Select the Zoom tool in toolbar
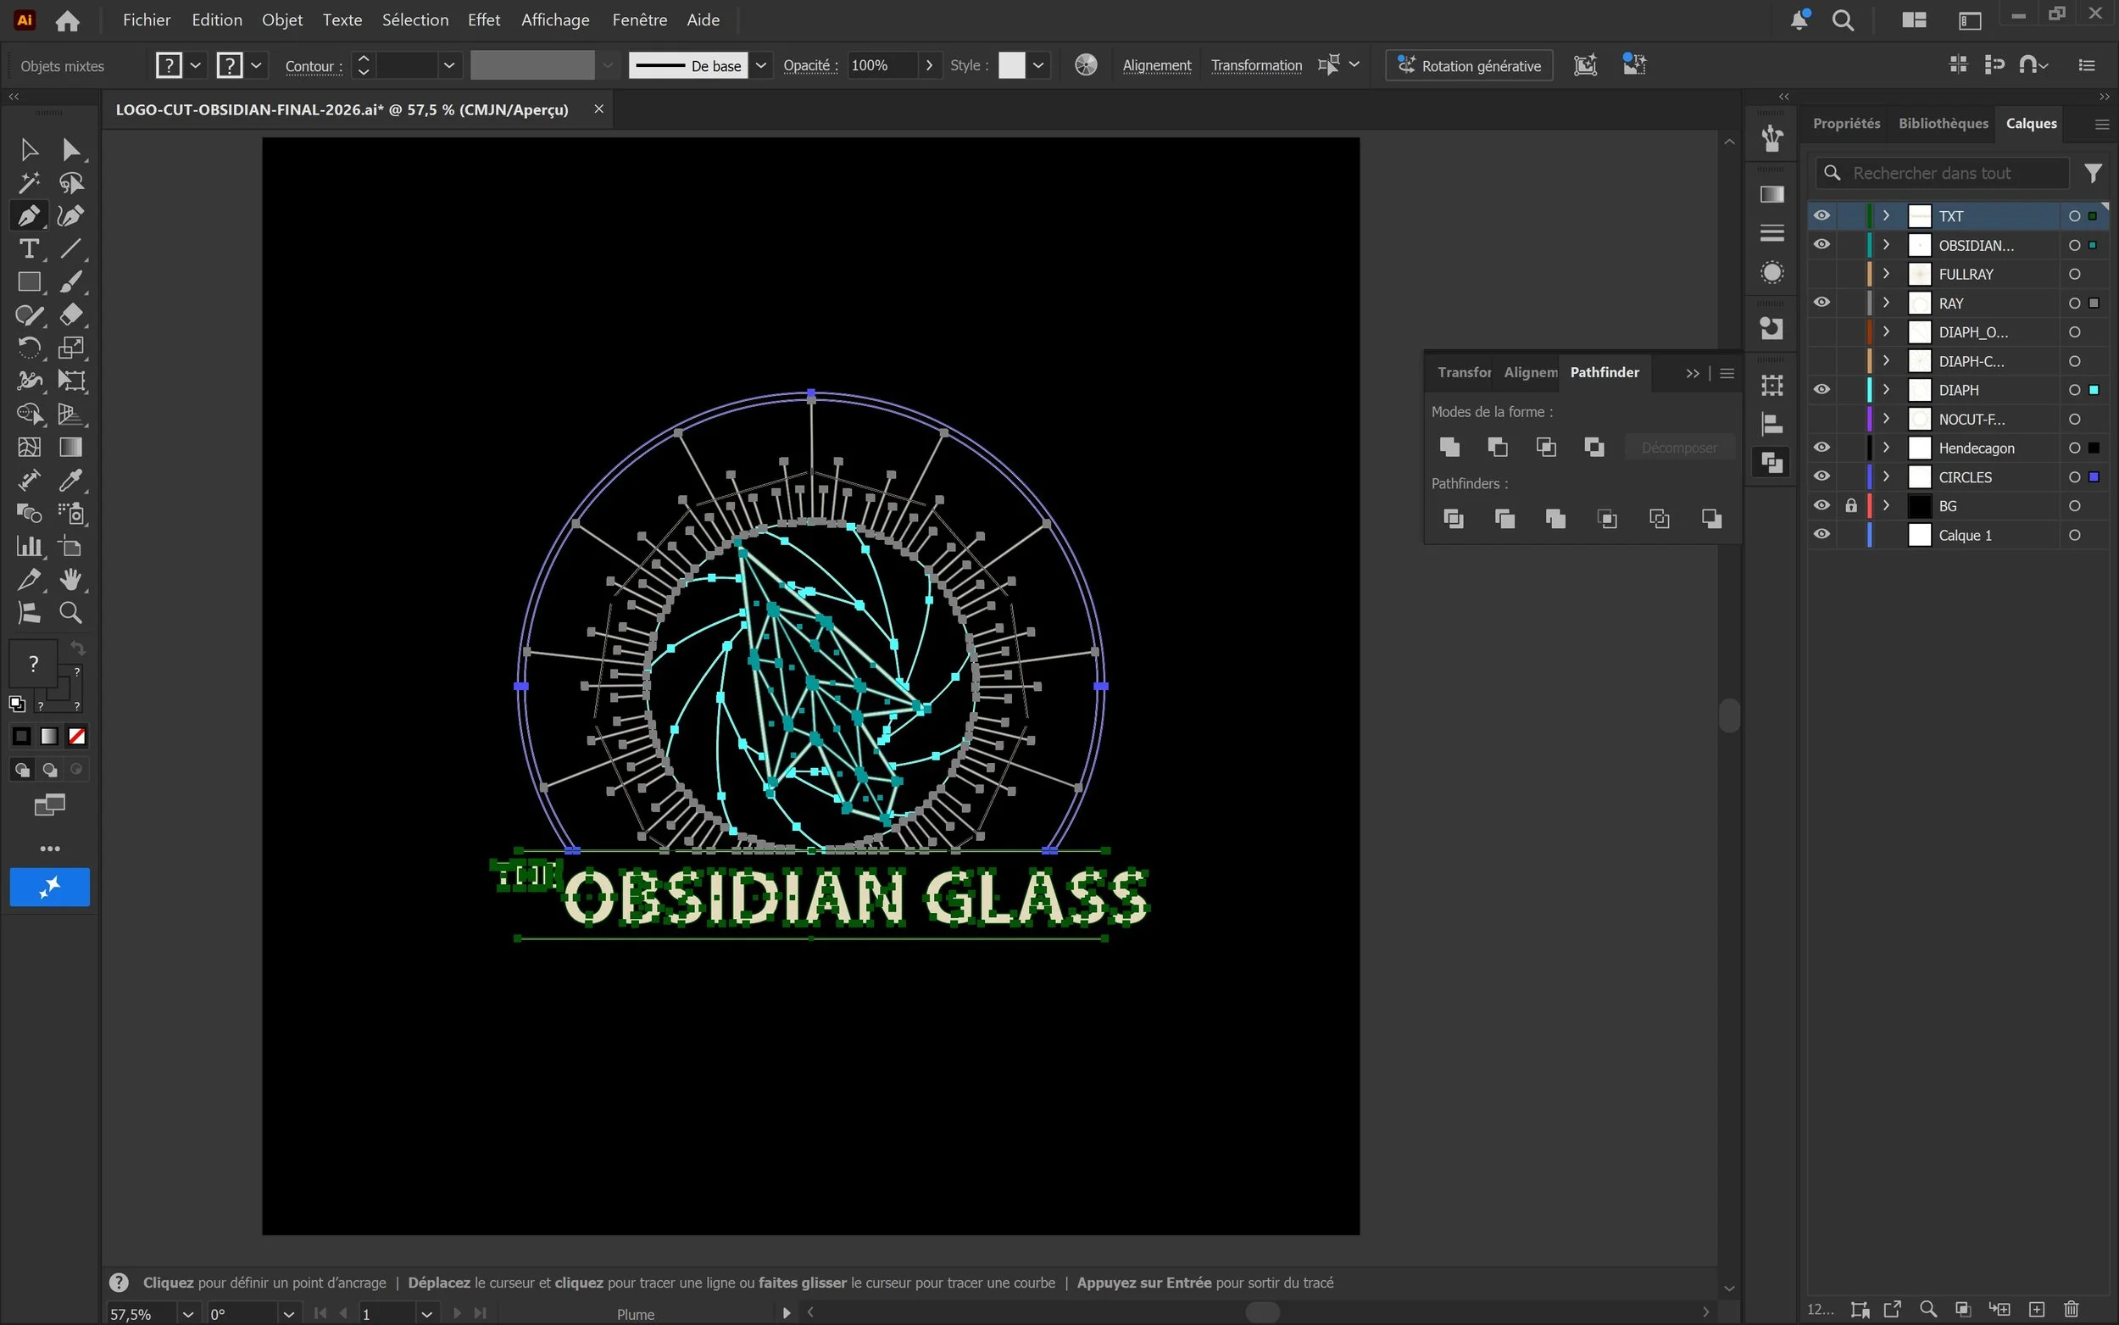The image size is (2119, 1325). click(71, 613)
